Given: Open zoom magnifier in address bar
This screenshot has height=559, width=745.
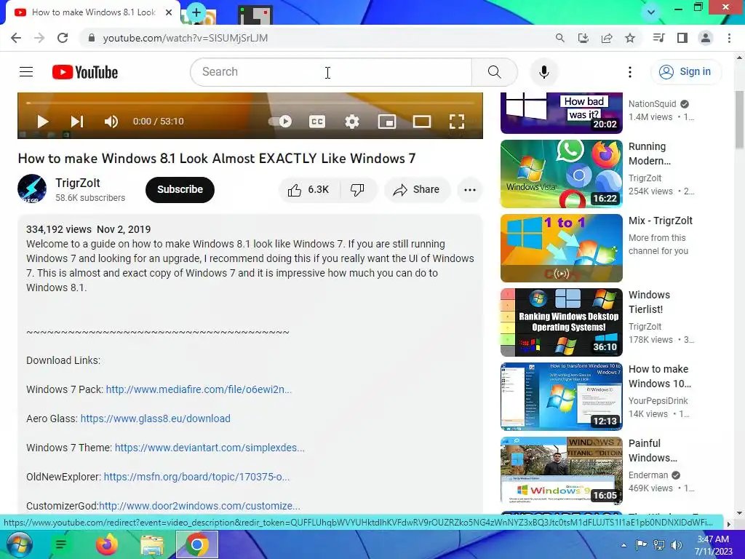Looking at the screenshot, I should click(560, 38).
